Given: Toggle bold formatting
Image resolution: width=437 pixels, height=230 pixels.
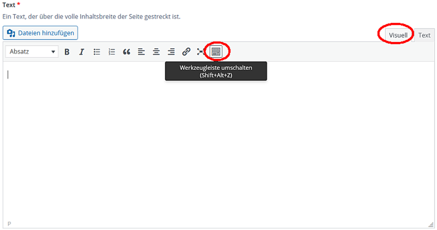Looking at the screenshot, I should (67, 52).
